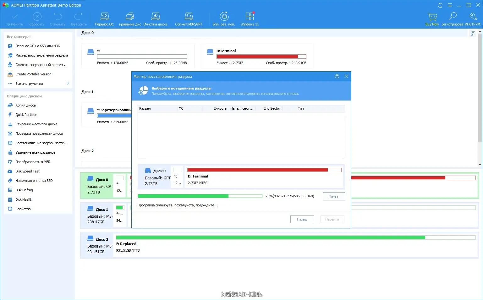
Task: Click the Пауза button in wizard
Action: click(333, 196)
